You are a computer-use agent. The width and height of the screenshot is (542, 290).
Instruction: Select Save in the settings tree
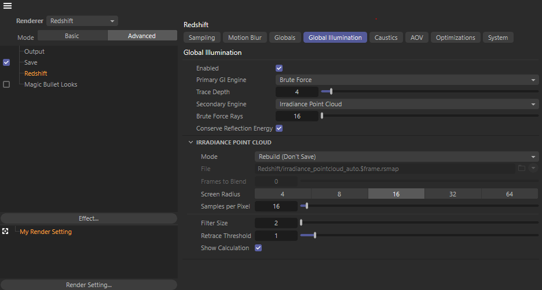[31, 62]
